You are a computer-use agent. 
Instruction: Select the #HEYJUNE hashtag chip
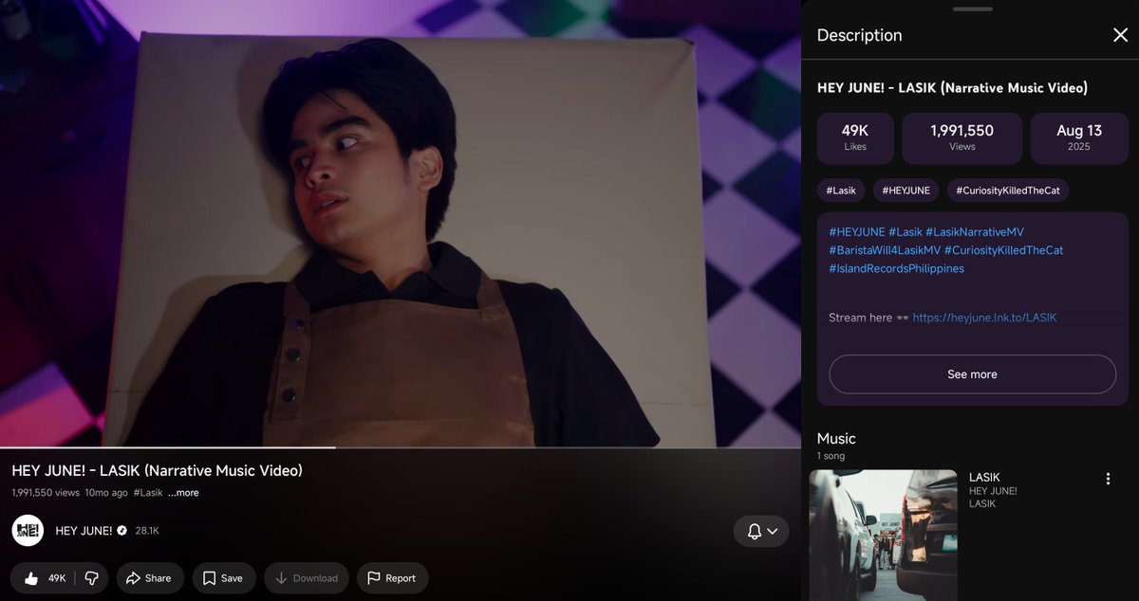point(906,191)
